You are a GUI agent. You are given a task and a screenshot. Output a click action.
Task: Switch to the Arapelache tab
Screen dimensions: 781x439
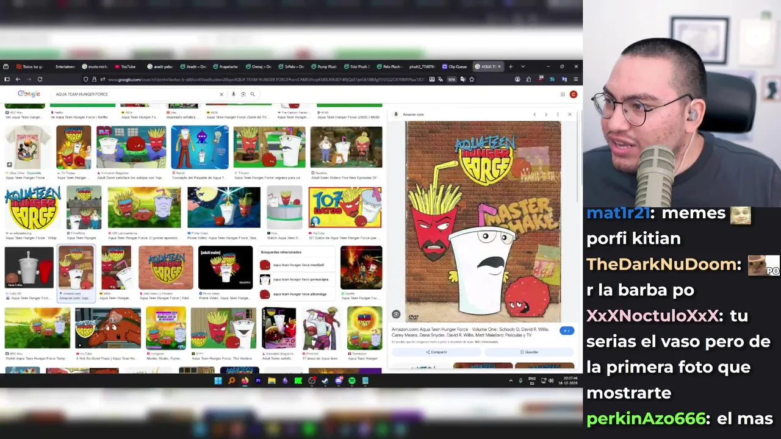point(226,66)
